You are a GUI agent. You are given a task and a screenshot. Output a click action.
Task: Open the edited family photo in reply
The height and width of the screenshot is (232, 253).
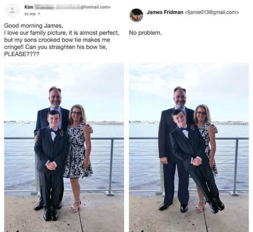[189, 147]
